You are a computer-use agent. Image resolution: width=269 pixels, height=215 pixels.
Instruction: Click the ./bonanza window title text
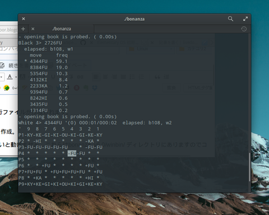click(134, 19)
